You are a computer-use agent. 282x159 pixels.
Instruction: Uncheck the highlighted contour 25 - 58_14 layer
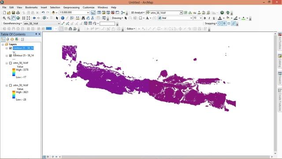[x=11, y=48]
